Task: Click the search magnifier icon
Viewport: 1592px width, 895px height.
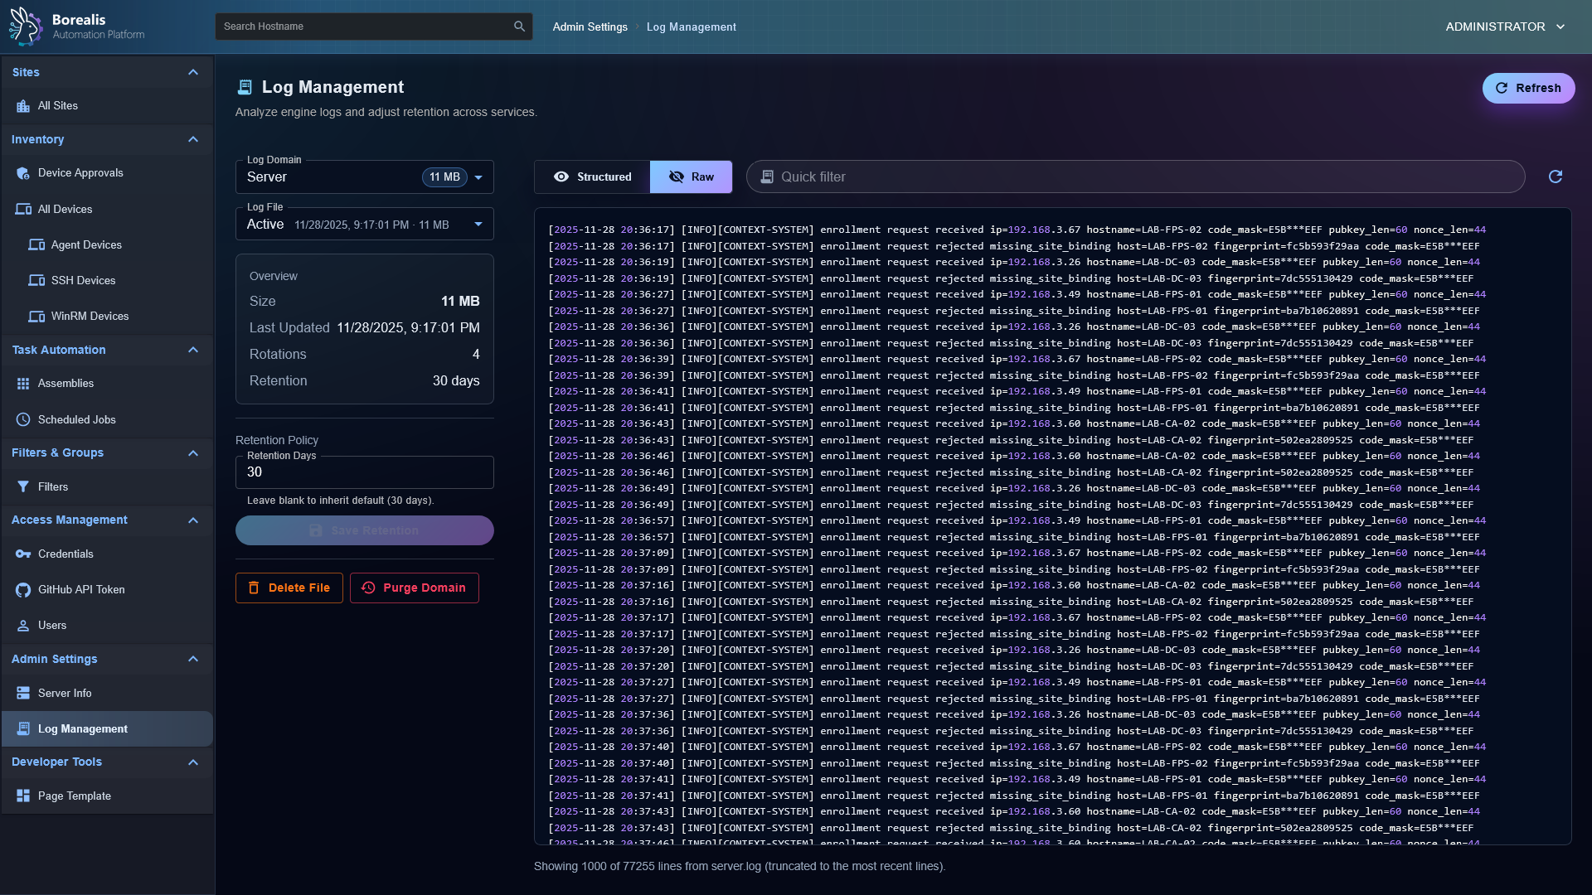Action: [x=519, y=27]
